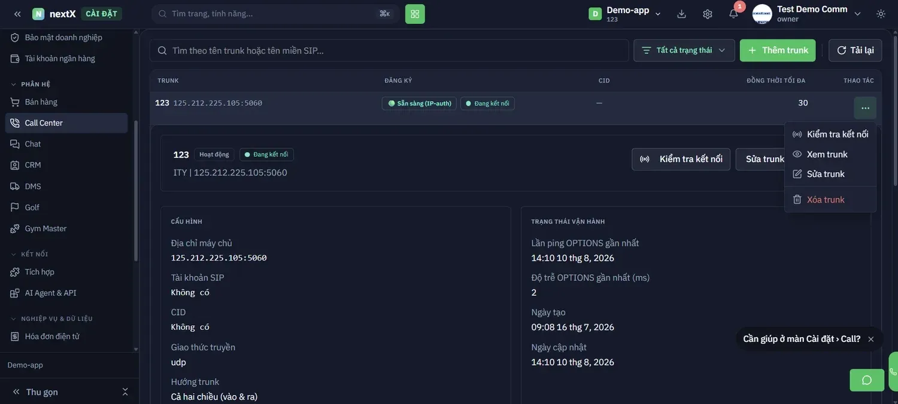
Task: Expand the 'Test Demo Comm' account menu chevron
Action: [x=857, y=14]
